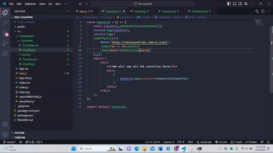This screenshot has width=273, height=153.
Task: Start Go Live server
Action: (x=221, y=142)
